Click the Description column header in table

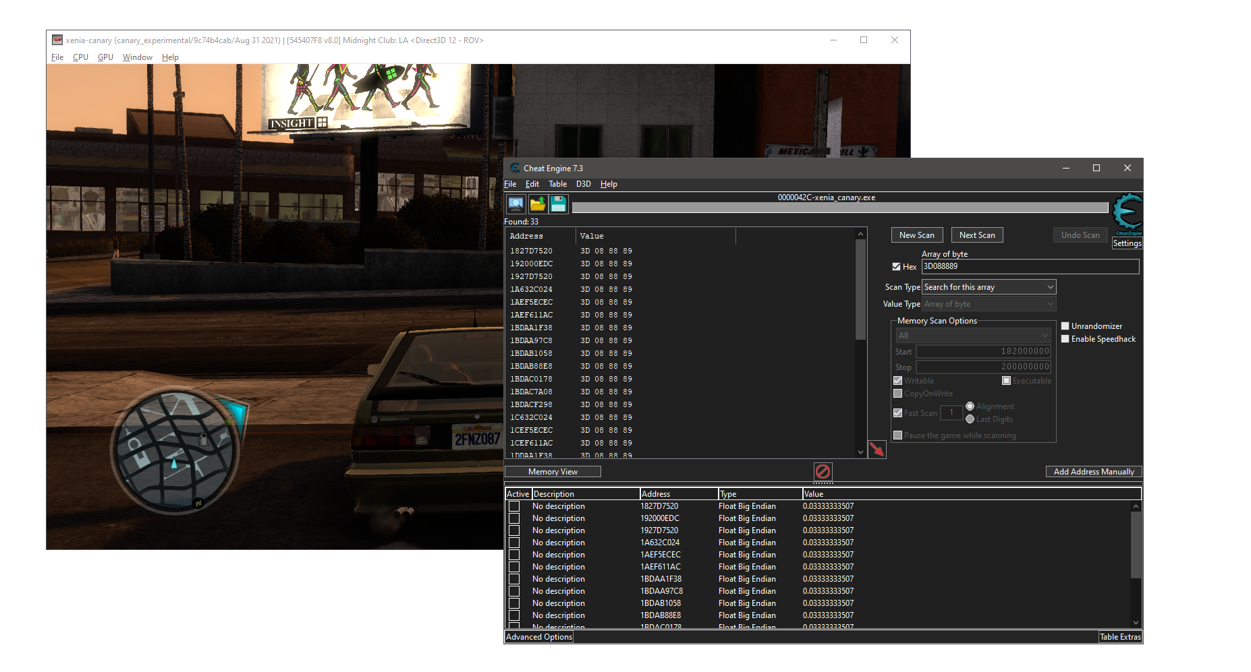(x=586, y=494)
